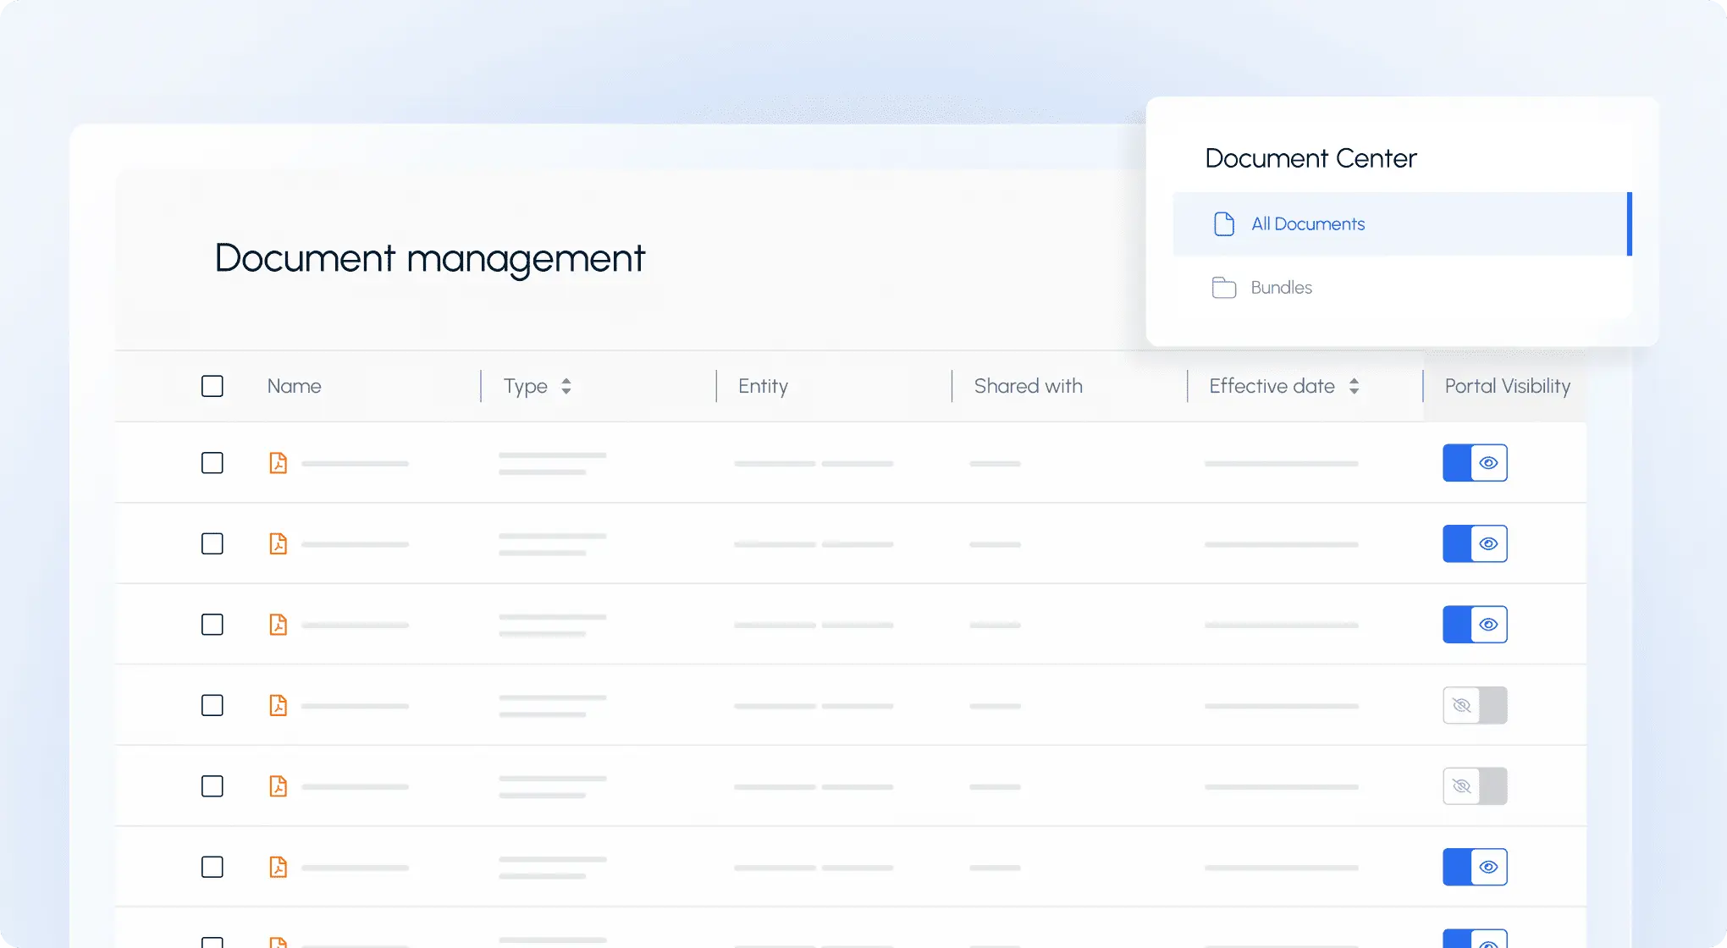Viewport: 1727px width, 948px height.
Task: Enable portal visibility for fifth row document
Action: 1475,786
